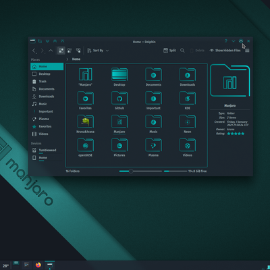Image resolution: width=270 pixels, height=270 pixels.
Task: Select Desktop in Places panel
Action: pos(47,74)
